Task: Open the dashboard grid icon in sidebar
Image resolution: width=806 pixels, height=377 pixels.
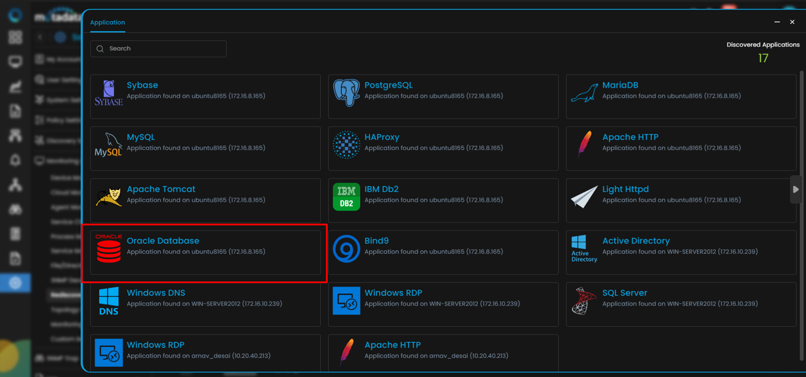Action: point(15,38)
